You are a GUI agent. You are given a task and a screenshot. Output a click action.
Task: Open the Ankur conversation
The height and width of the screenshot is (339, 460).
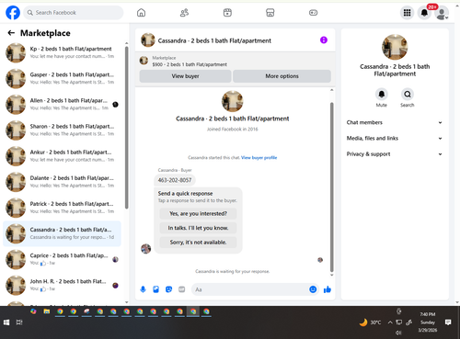(62, 156)
